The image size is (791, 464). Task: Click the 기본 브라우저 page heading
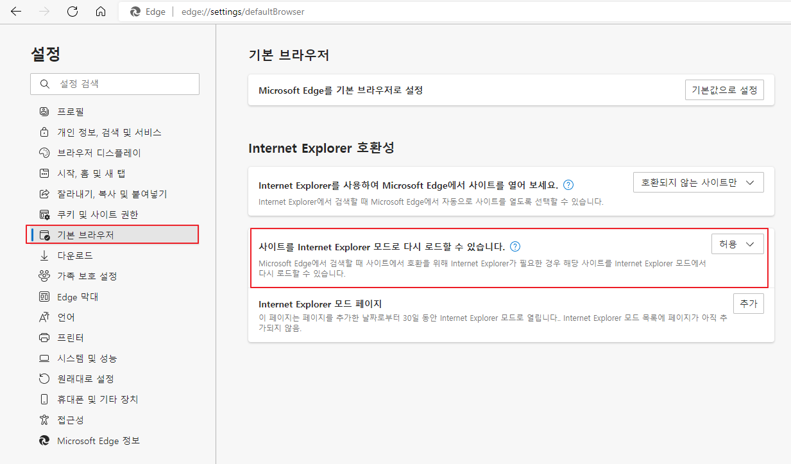289,55
